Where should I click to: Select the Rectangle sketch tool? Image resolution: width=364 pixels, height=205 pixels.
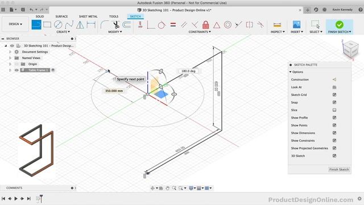(x=47, y=24)
